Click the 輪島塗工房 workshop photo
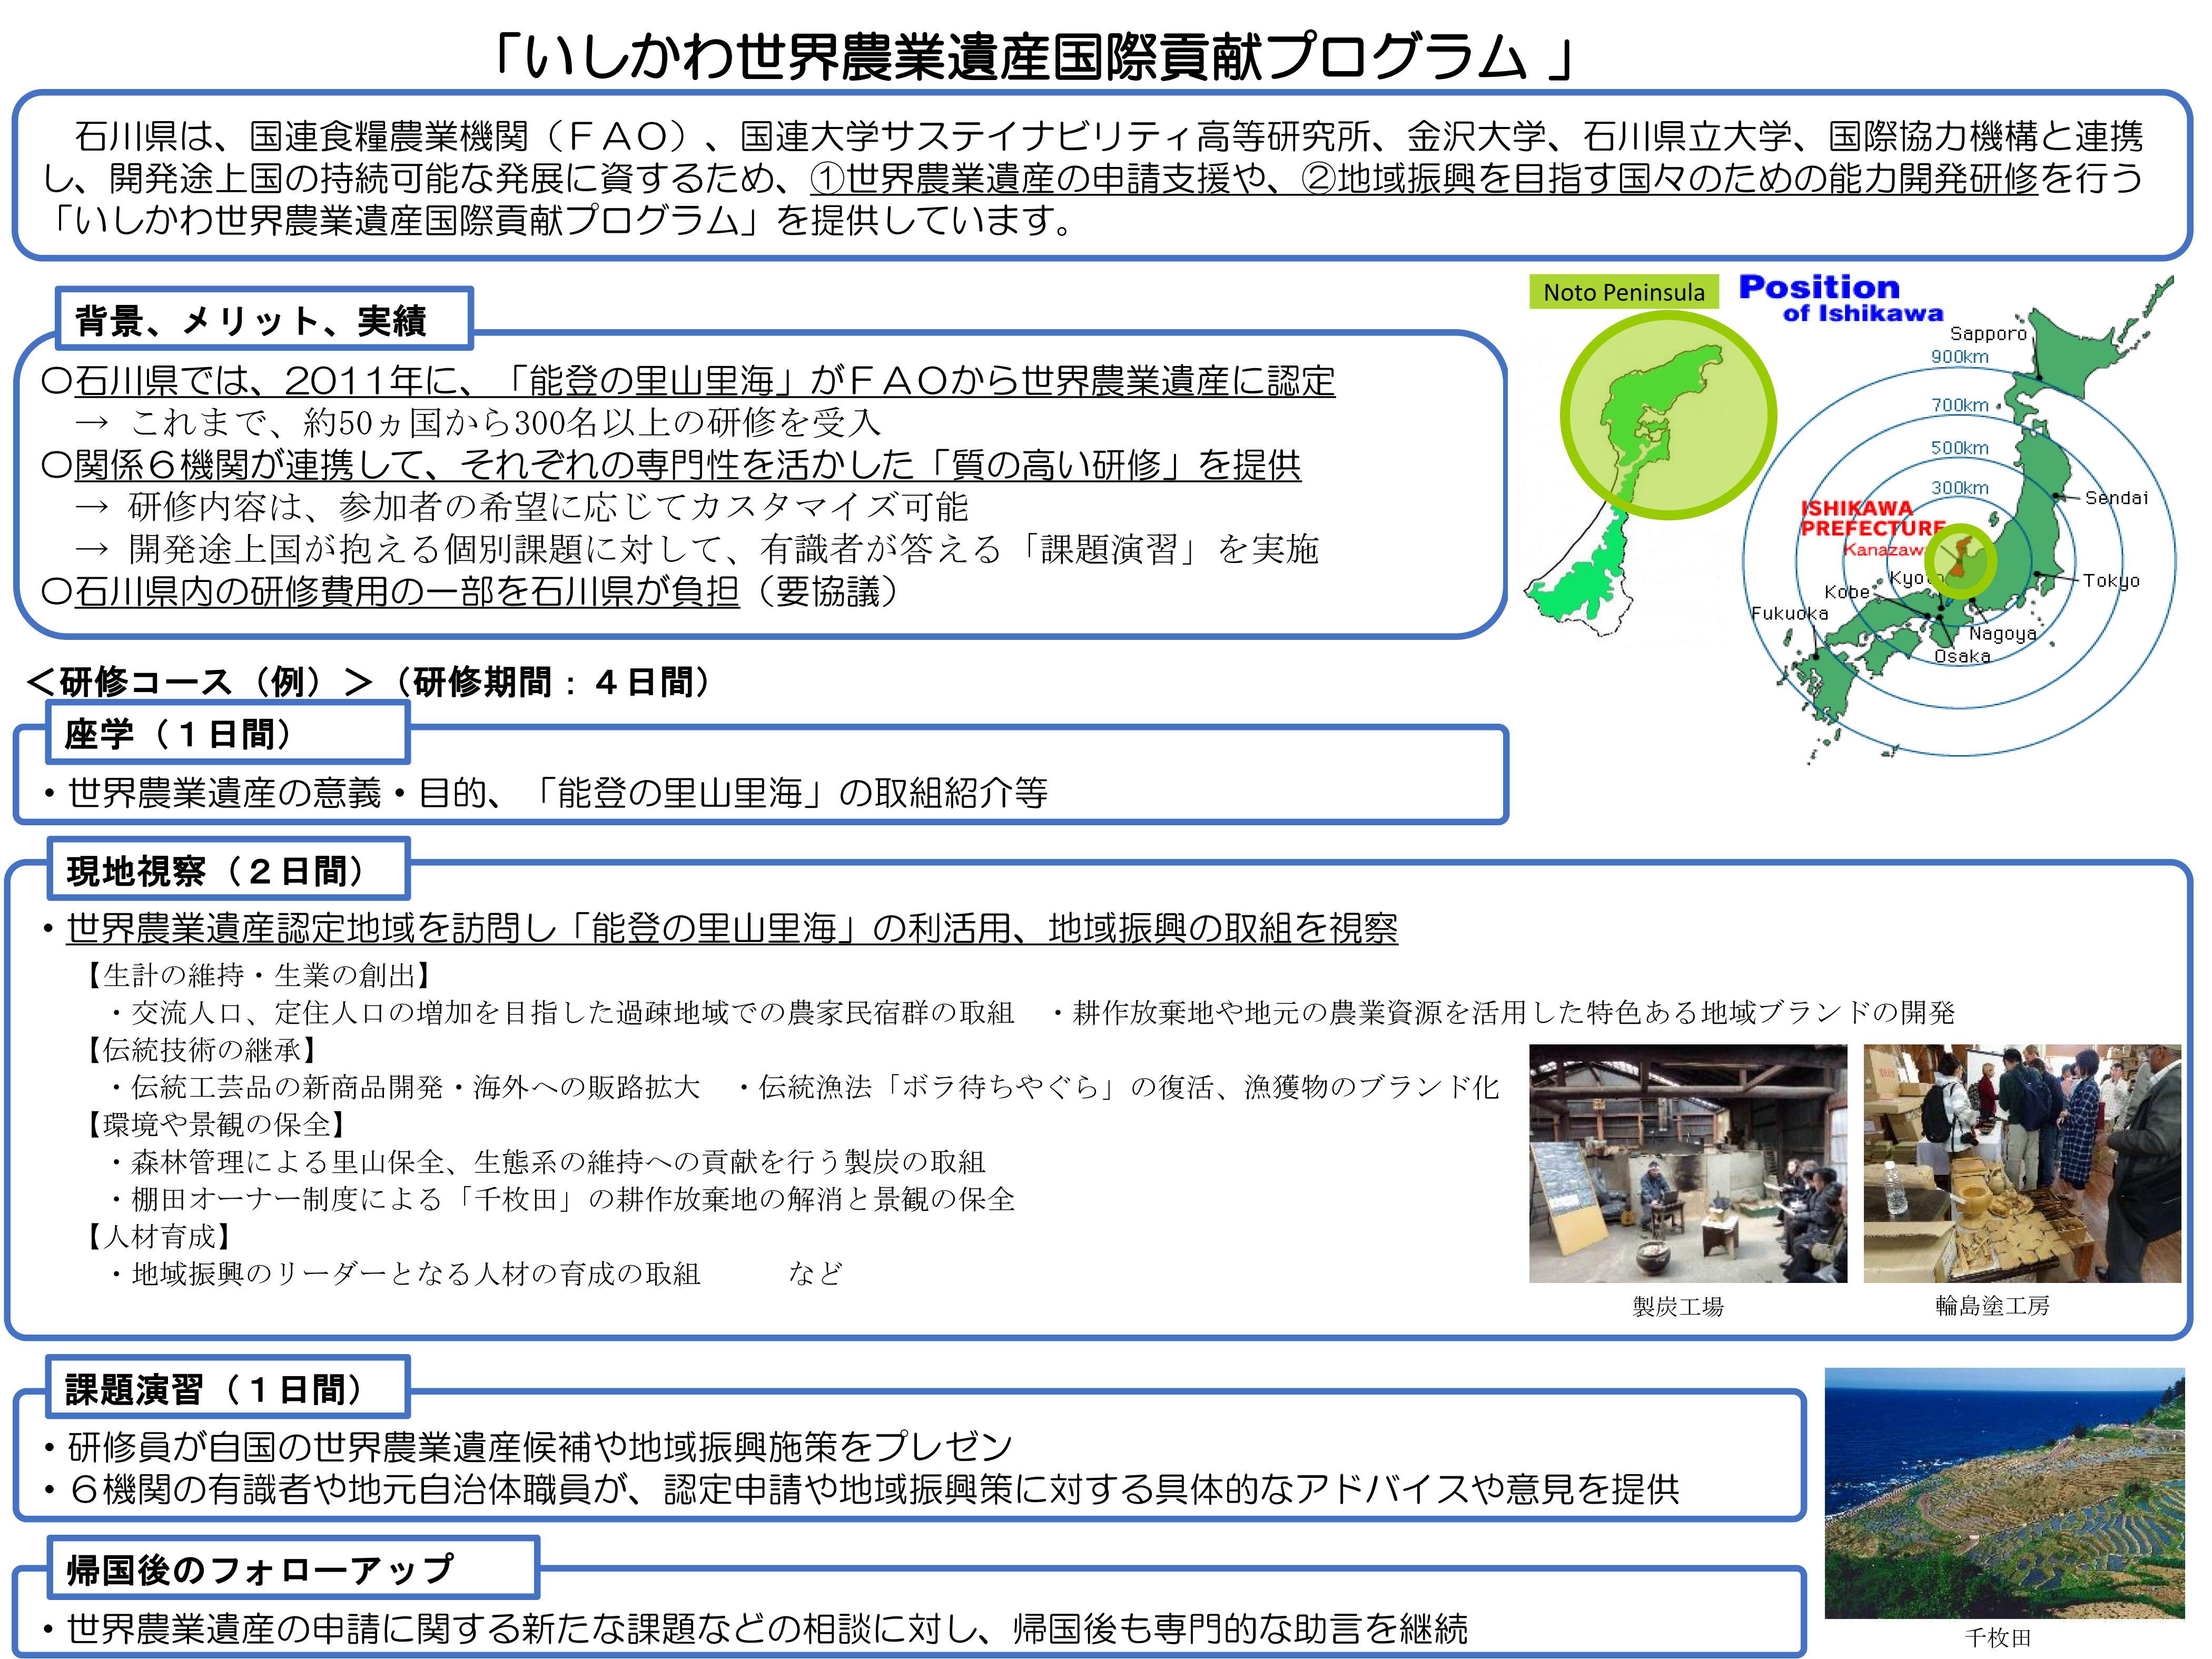The image size is (2212, 1659). coord(2022,1163)
